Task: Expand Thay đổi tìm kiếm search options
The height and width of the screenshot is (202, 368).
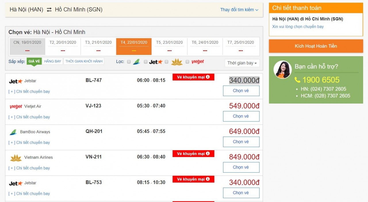Action: [239, 10]
